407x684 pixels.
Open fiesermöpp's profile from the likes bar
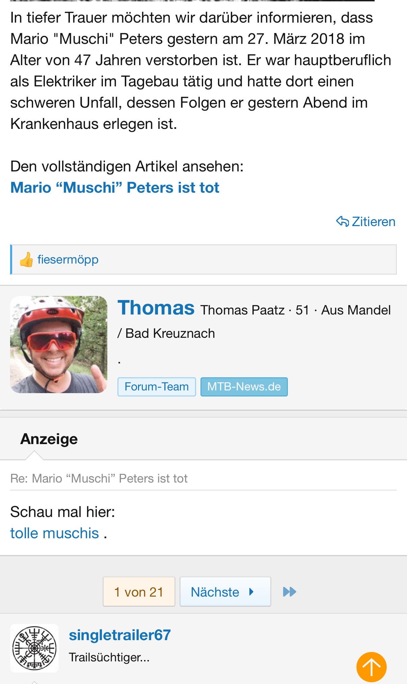pos(68,259)
